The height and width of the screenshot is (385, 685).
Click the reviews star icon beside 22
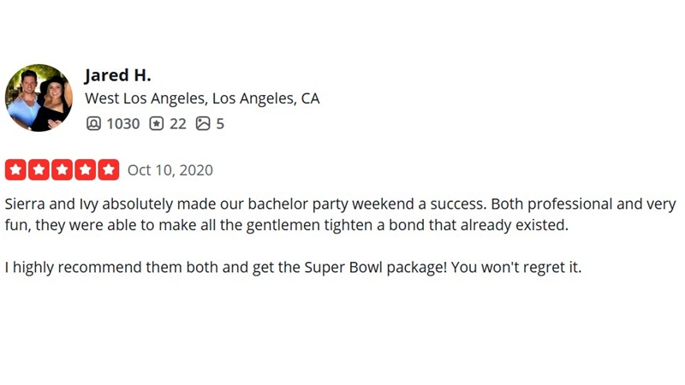156,123
